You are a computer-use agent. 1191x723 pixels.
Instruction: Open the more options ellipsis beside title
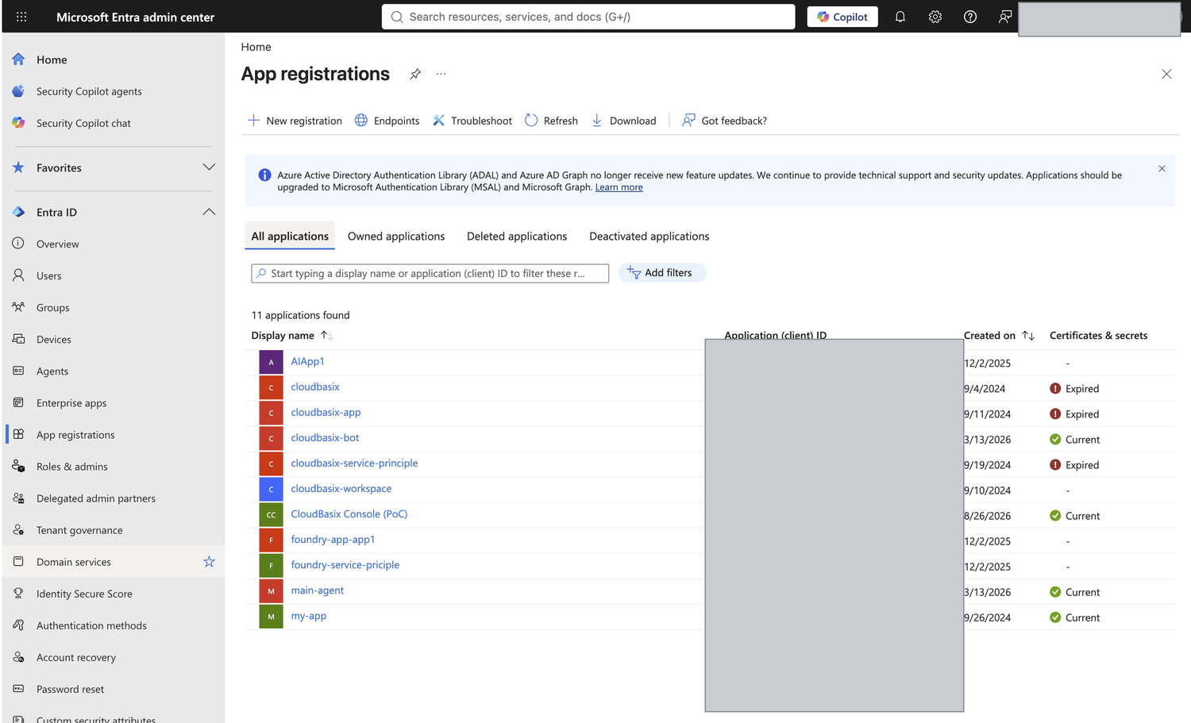[441, 74]
